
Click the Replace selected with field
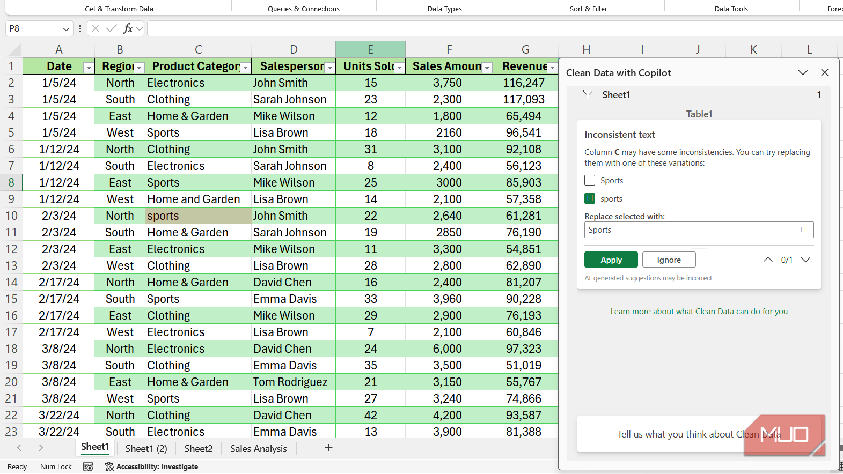coord(699,229)
